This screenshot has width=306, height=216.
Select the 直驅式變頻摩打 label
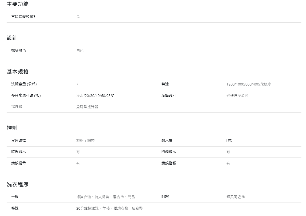click(x=24, y=17)
